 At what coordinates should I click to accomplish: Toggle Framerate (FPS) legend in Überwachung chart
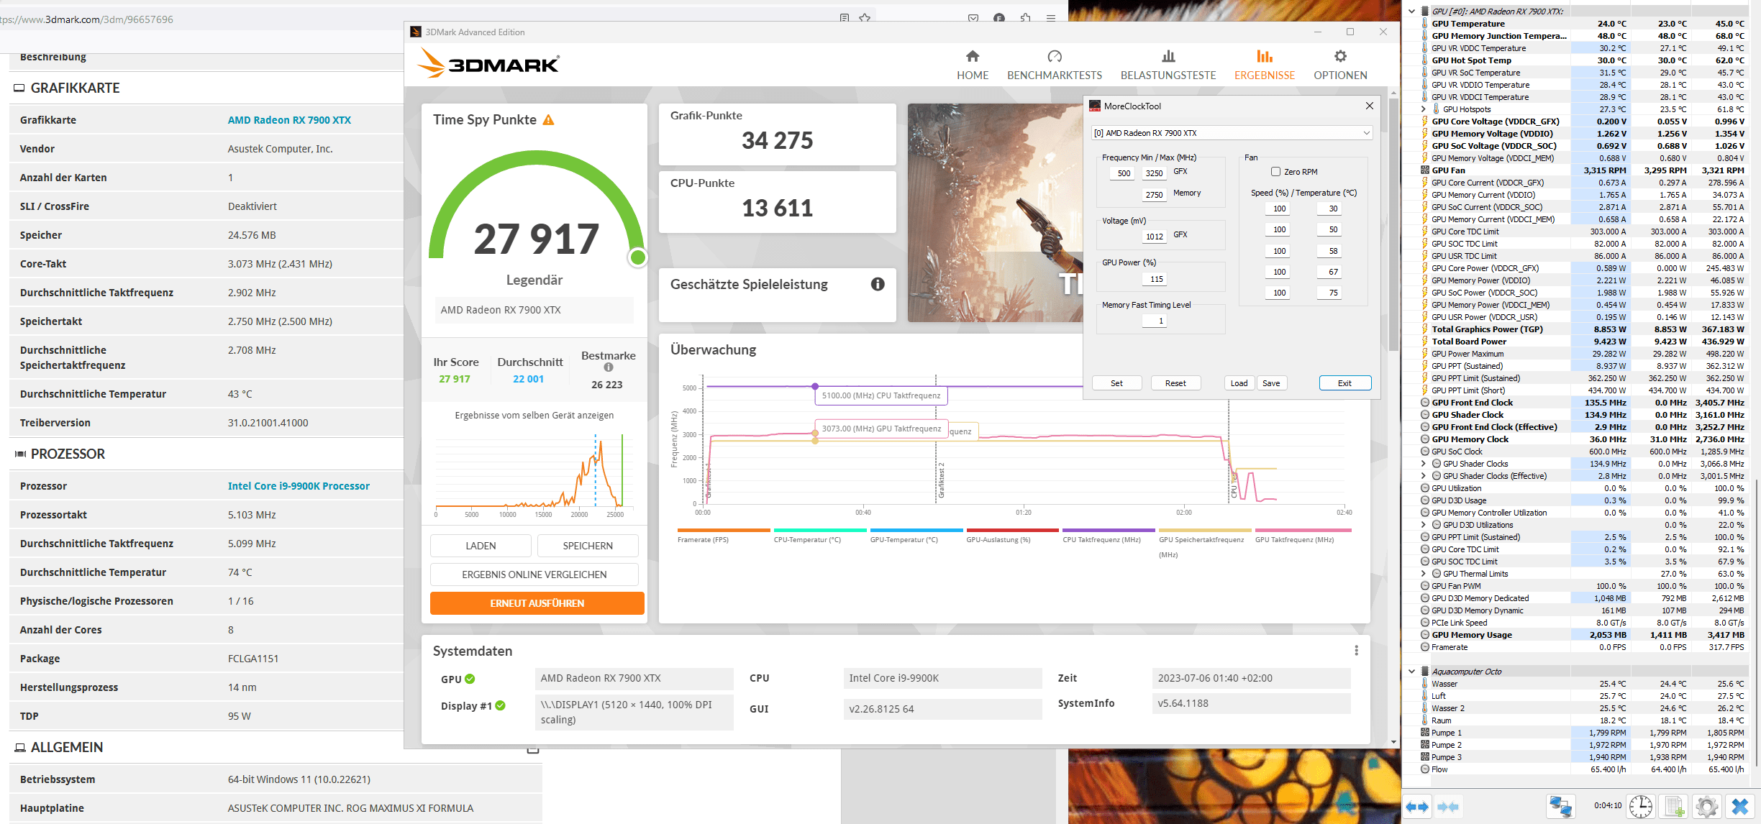723,536
